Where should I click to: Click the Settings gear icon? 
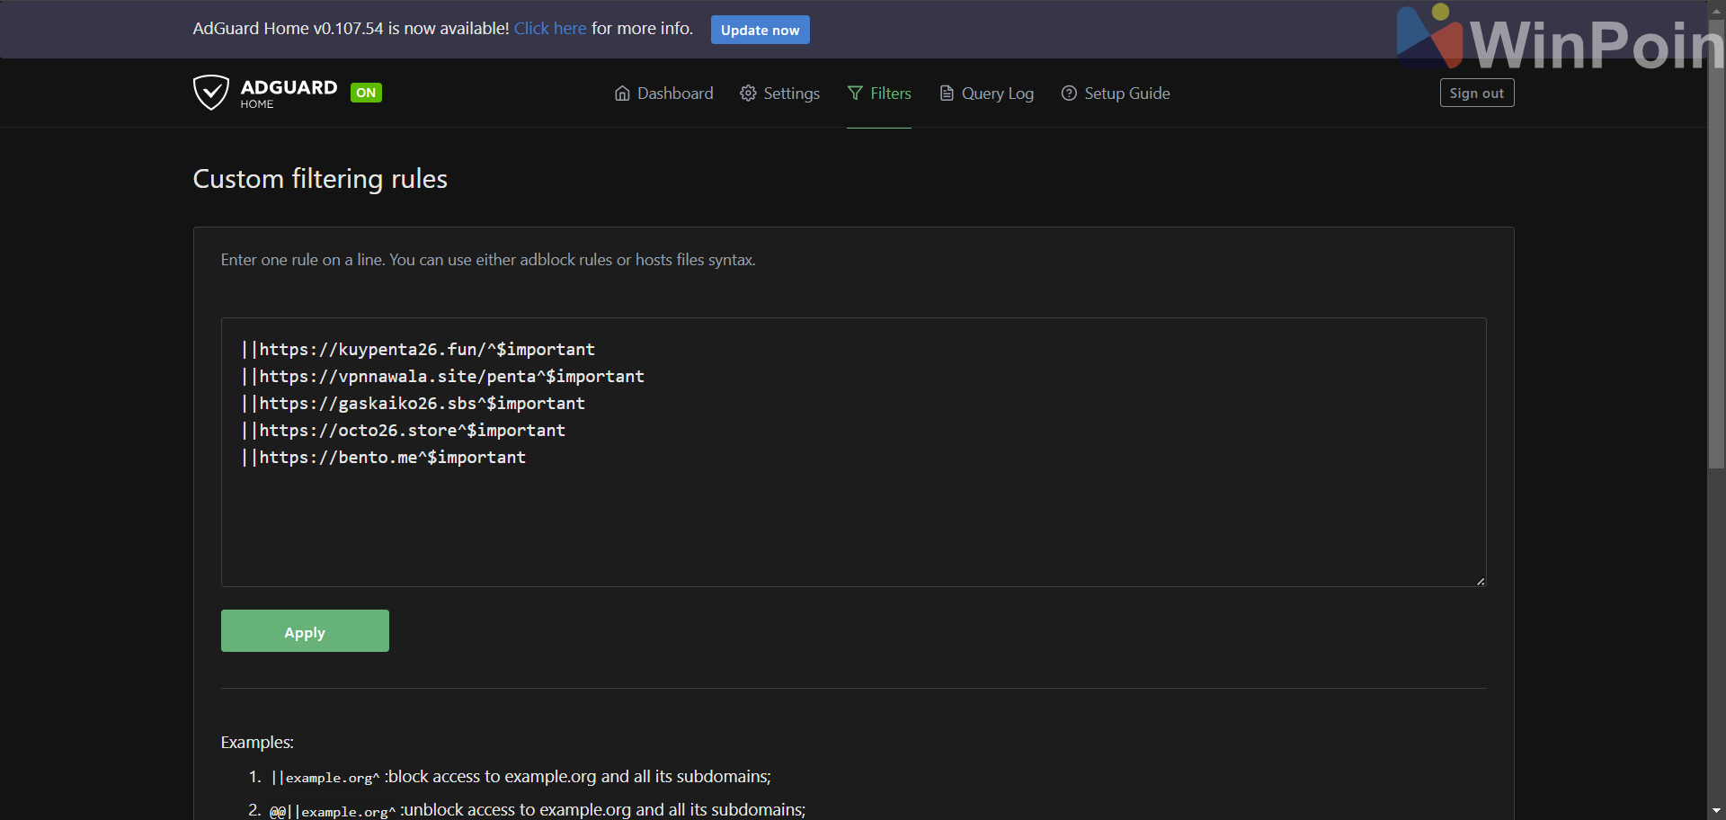748,94
